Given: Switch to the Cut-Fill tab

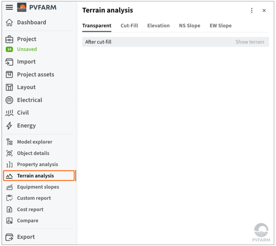Looking at the screenshot, I should click(x=129, y=26).
